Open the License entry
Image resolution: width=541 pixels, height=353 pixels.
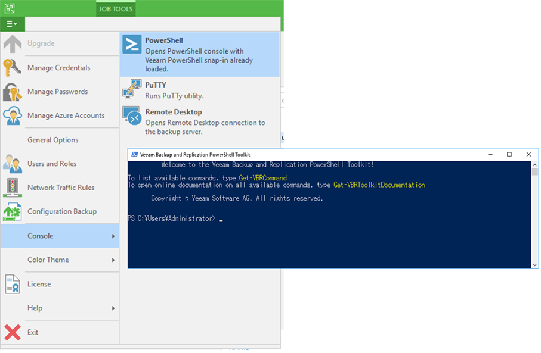pyautogui.click(x=60, y=284)
